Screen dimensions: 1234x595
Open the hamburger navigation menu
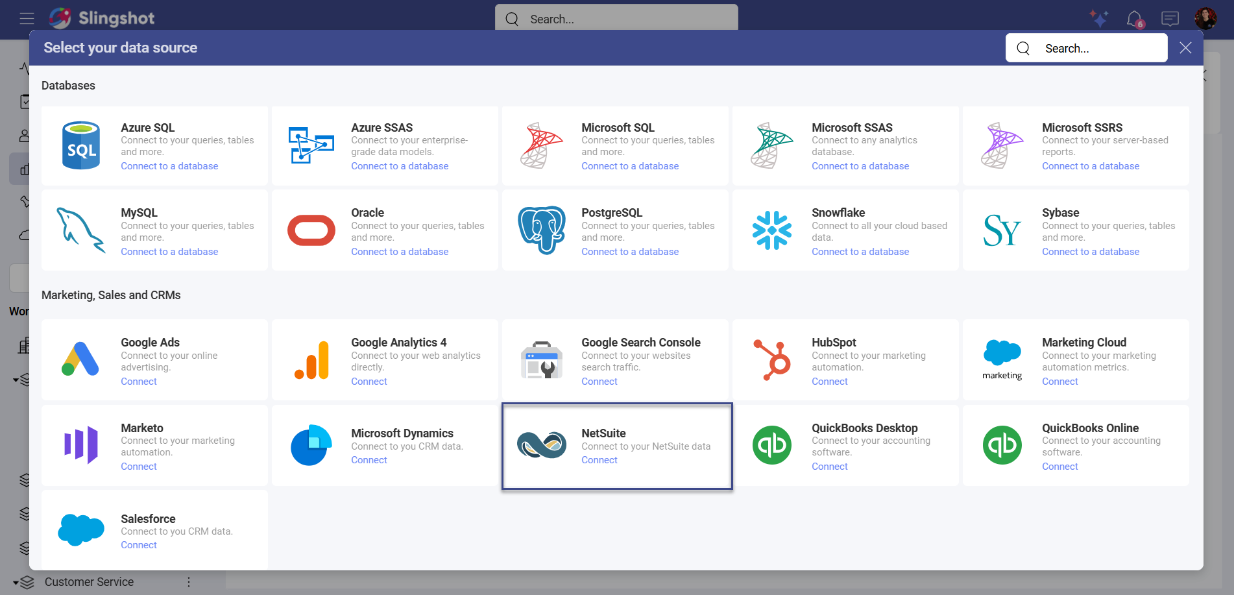click(x=27, y=18)
